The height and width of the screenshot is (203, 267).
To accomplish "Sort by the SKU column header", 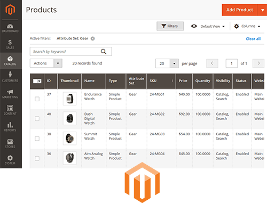I will pos(161,81).
